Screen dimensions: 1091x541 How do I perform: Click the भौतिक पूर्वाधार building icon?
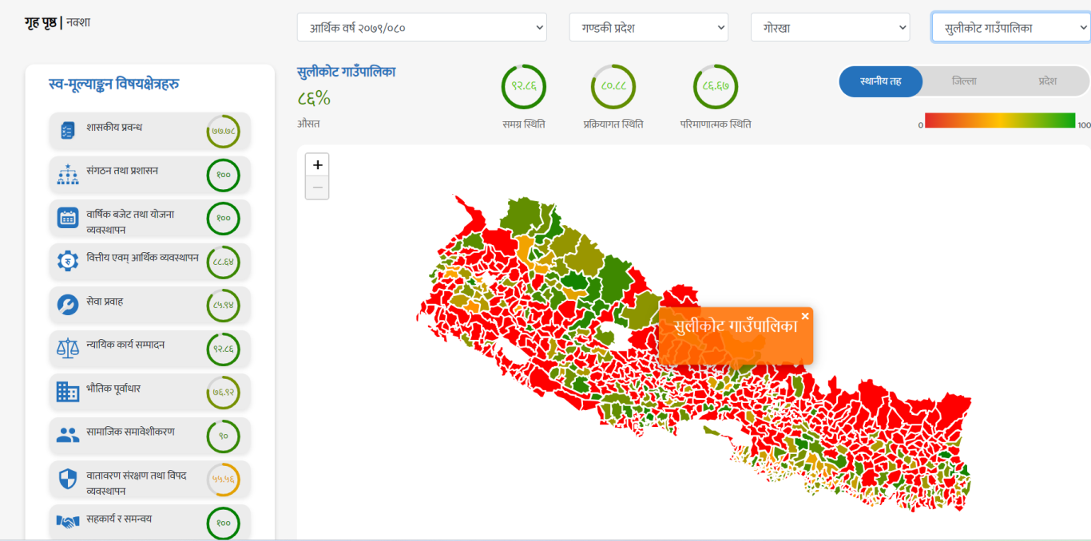coord(68,392)
